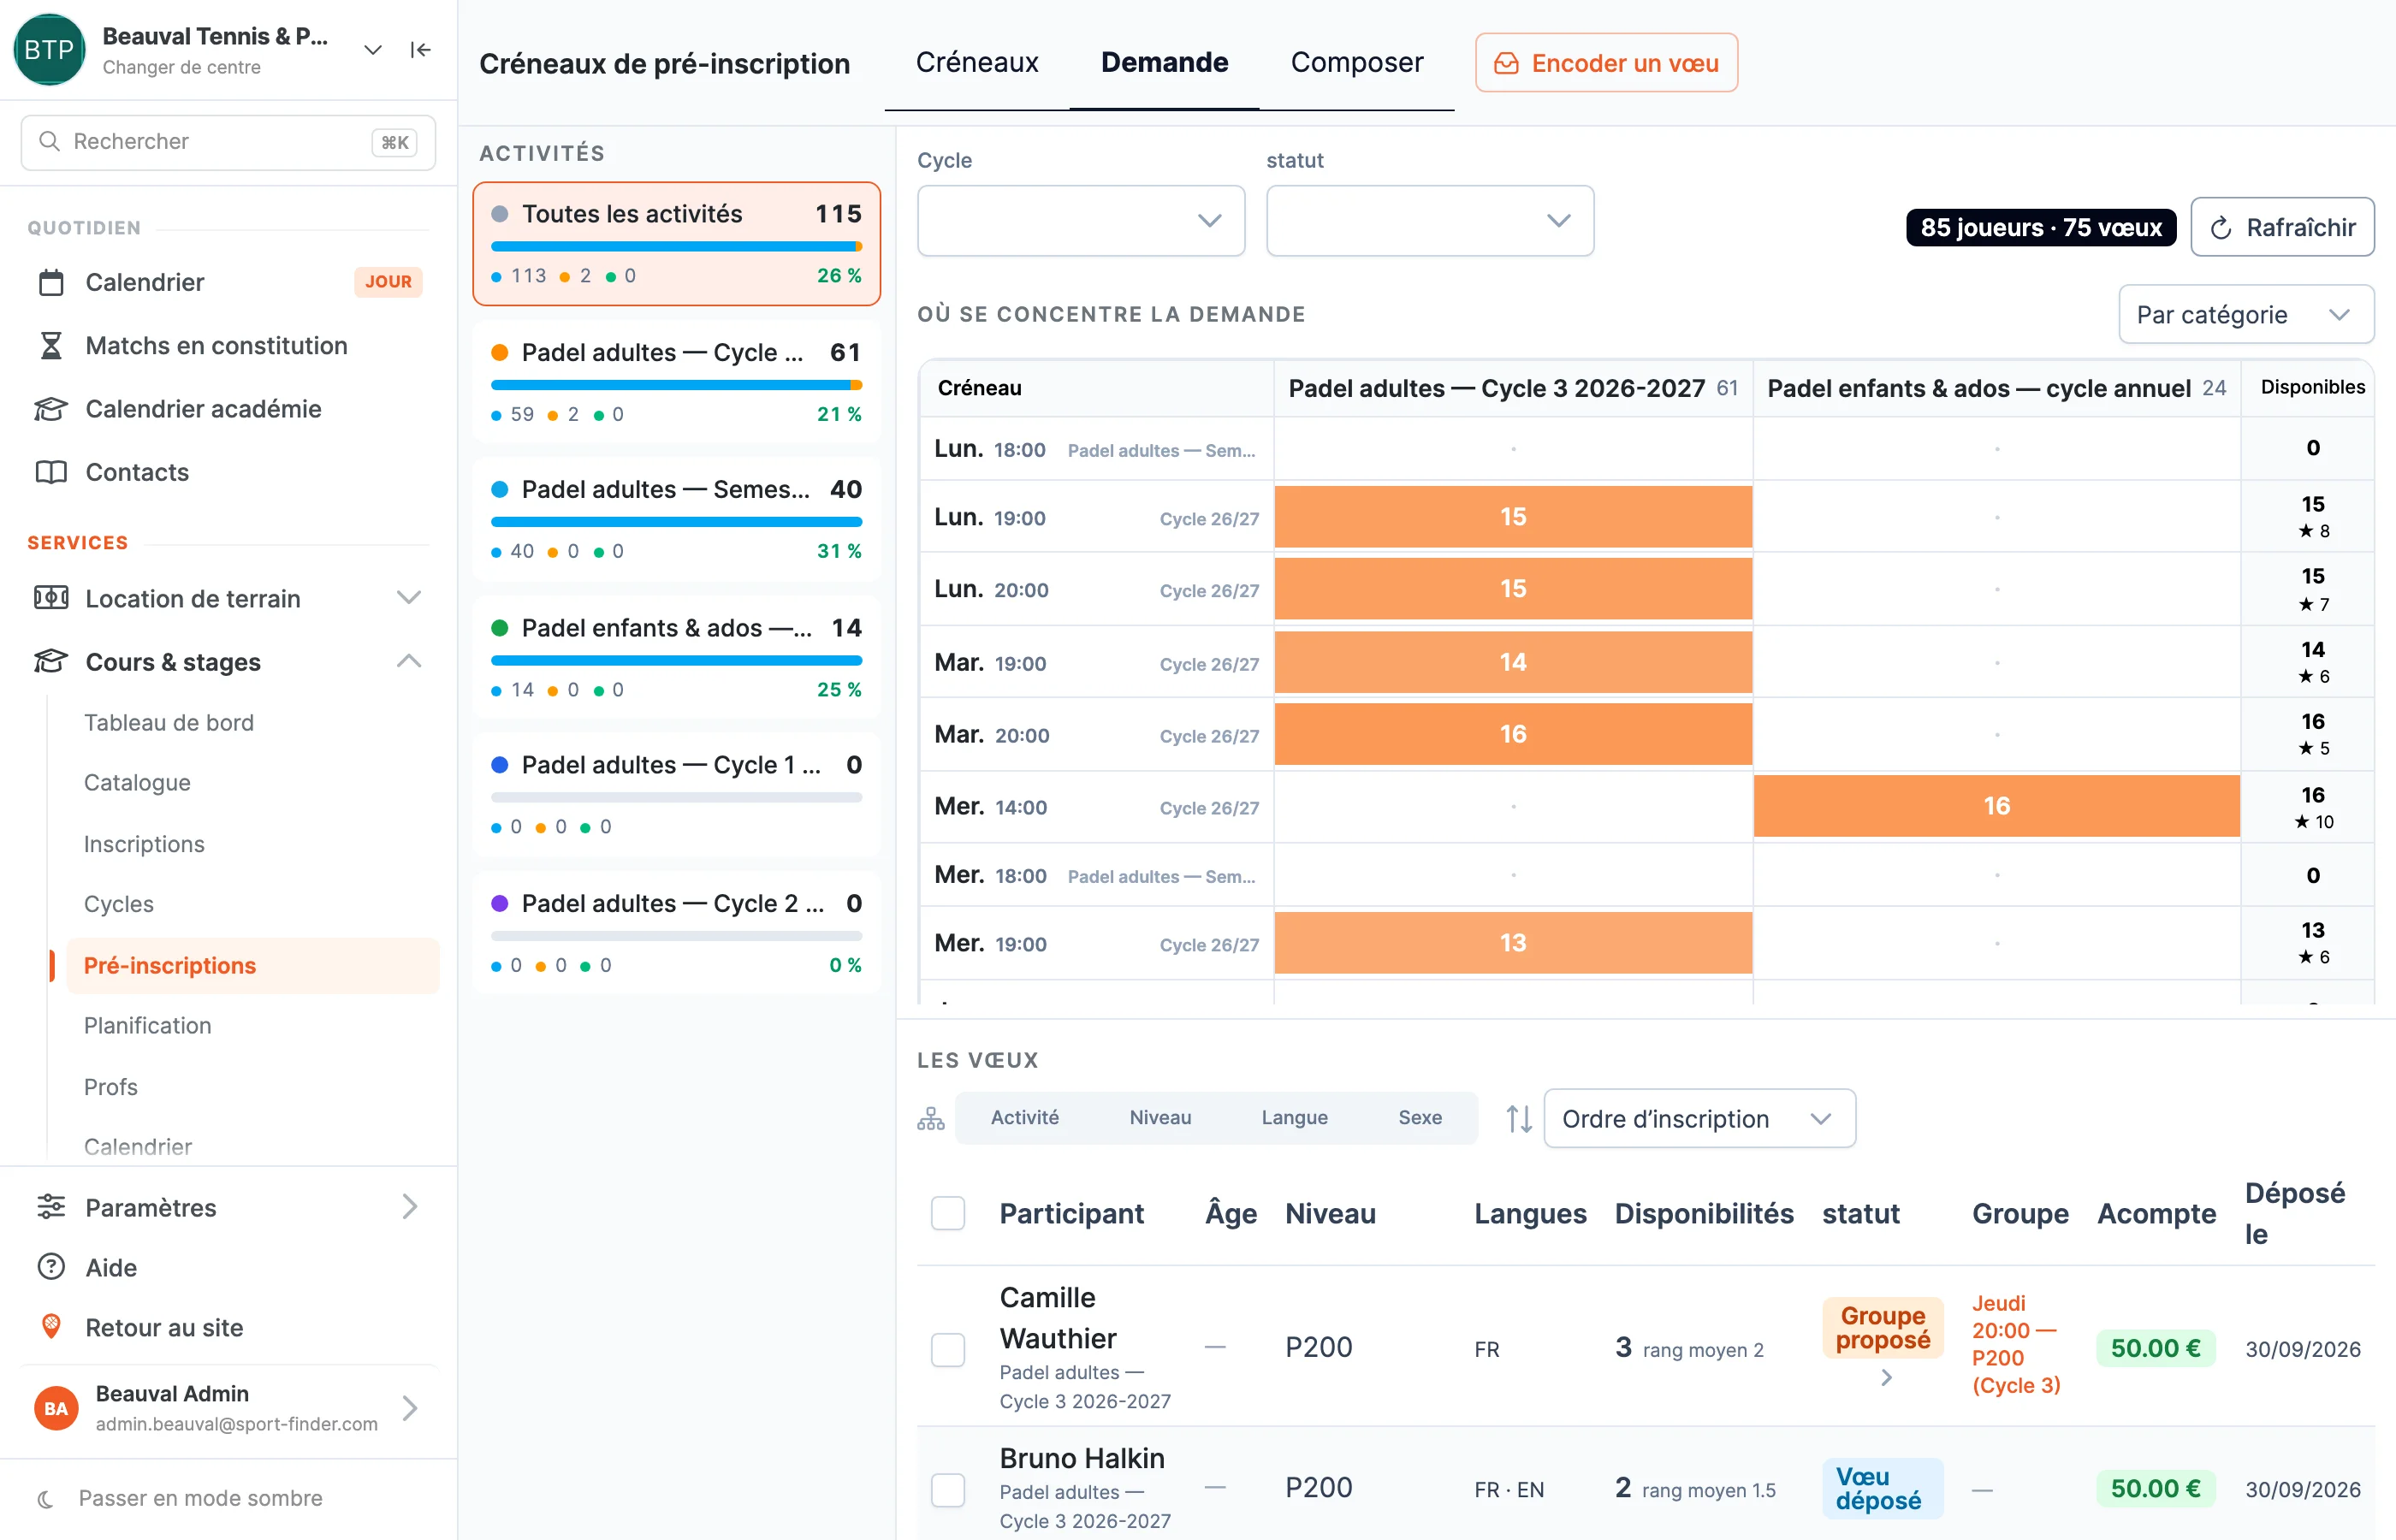
Task: Click Jeudi 20:00 — P200 group link
Action: click(2015, 1344)
